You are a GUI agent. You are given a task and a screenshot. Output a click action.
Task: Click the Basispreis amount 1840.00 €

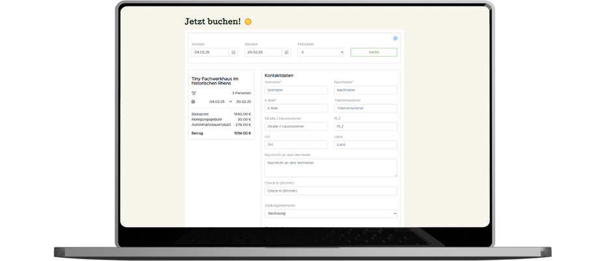click(242, 114)
